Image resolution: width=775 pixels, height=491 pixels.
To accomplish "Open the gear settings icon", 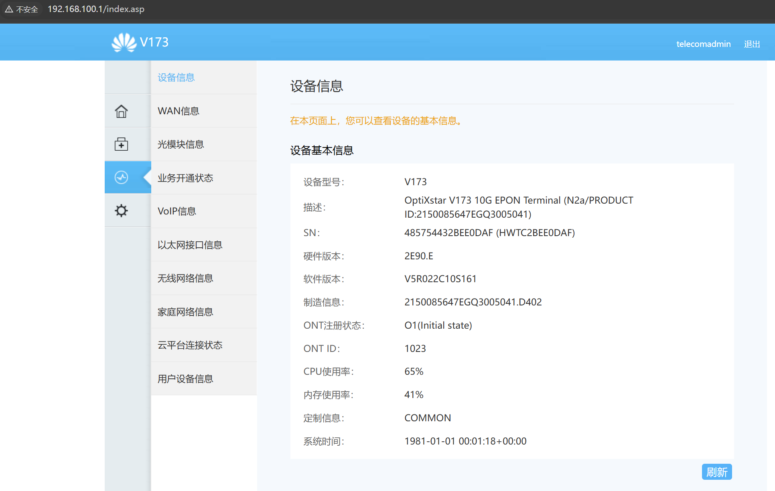I will 121,210.
